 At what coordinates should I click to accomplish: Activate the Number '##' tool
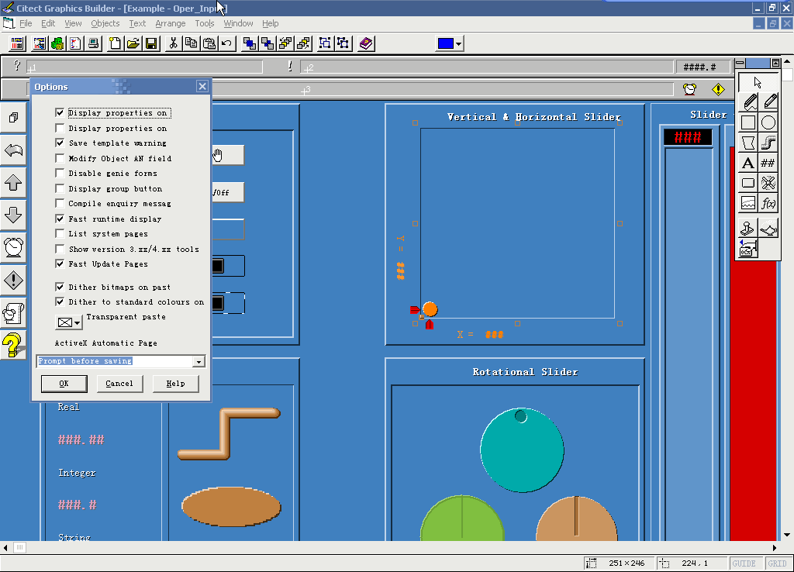point(768,163)
